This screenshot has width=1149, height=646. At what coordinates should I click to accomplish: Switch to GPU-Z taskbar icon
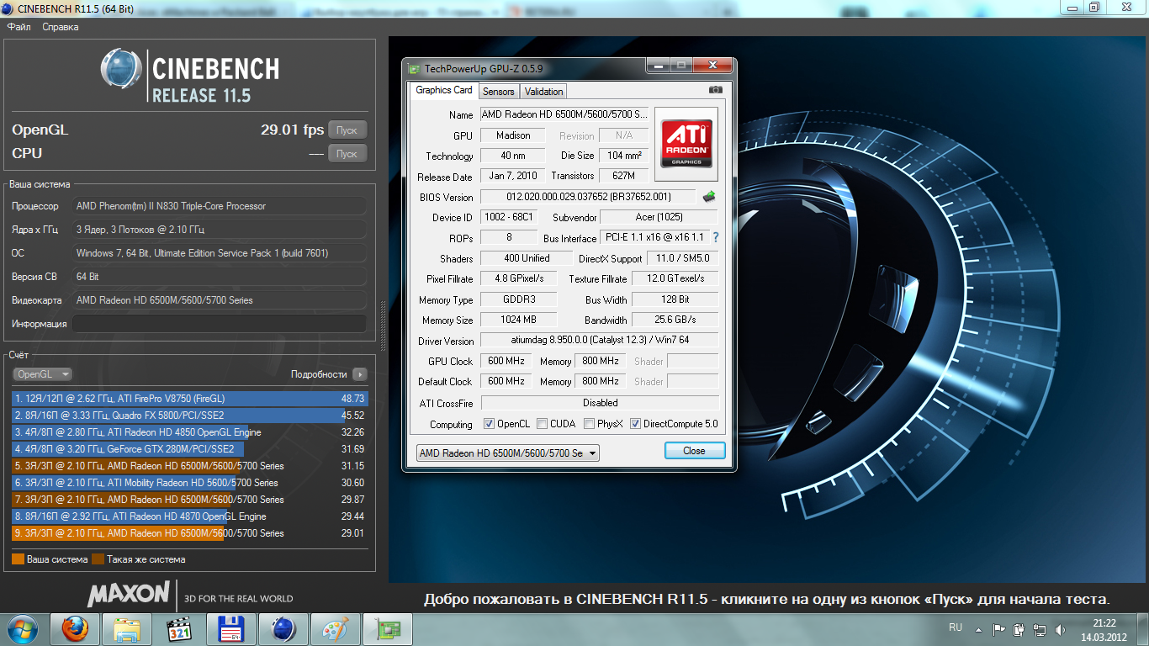[x=388, y=628]
